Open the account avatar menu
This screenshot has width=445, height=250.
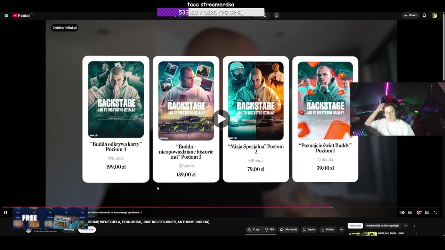[434, 15]
